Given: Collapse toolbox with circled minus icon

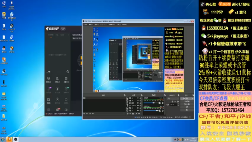Looking at the screenshot, I should click(68, 72).
